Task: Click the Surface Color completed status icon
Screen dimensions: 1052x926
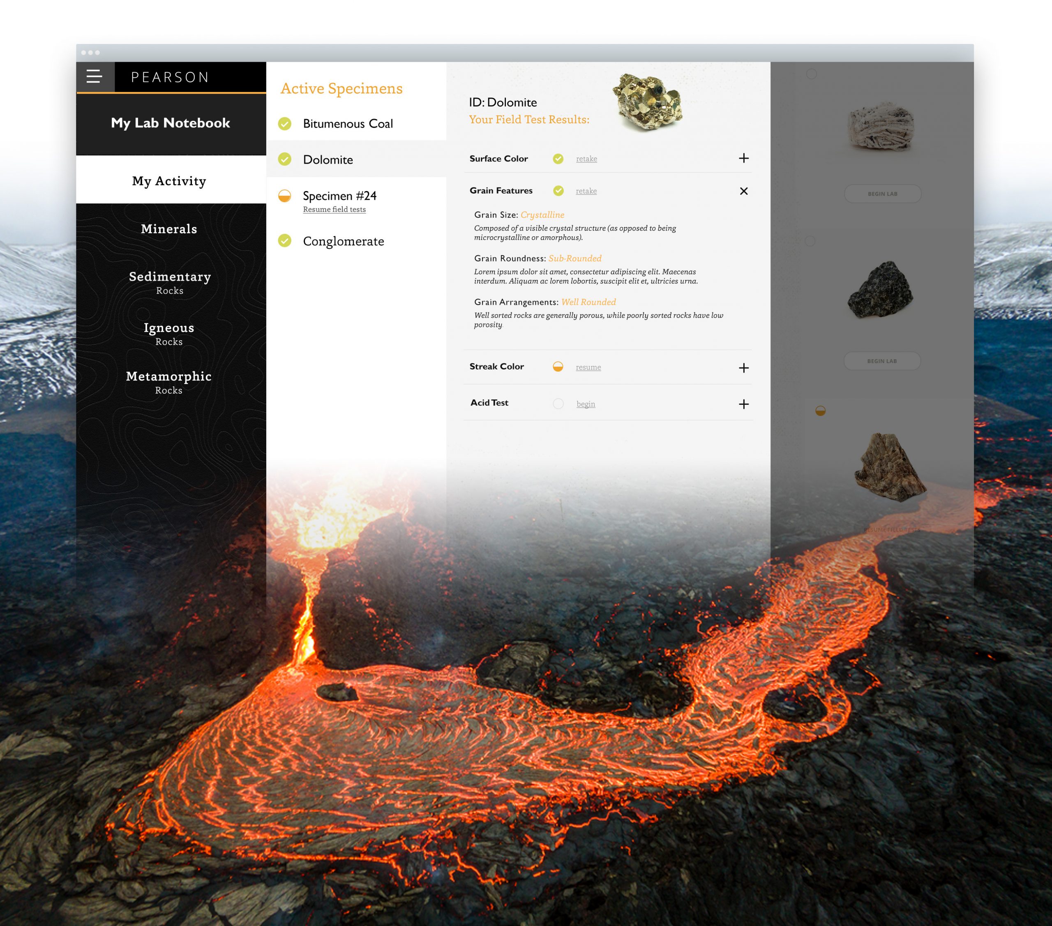Action: point(558,159)
